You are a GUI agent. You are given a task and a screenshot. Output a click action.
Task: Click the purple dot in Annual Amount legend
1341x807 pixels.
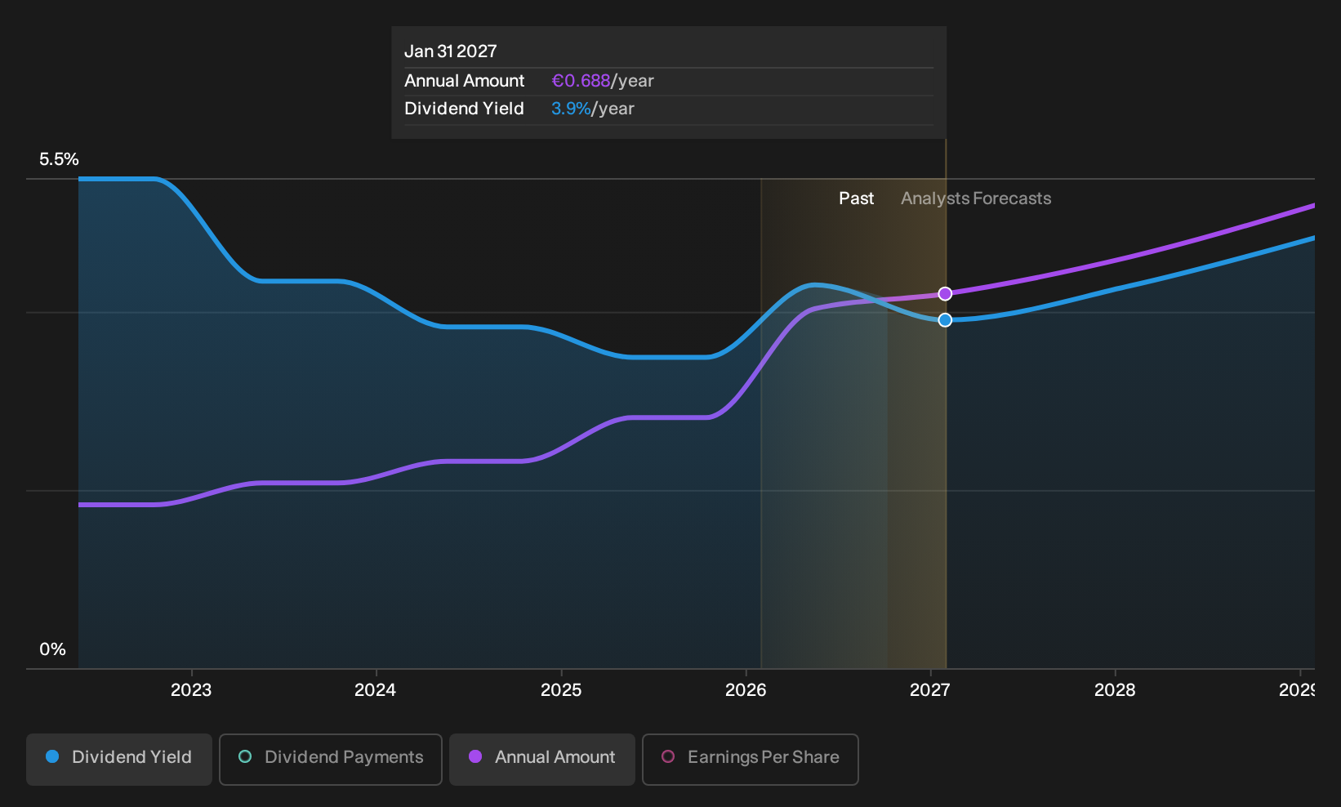[x=475, y=756]
